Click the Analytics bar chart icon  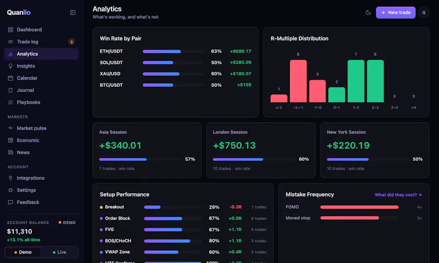(10, 54)
